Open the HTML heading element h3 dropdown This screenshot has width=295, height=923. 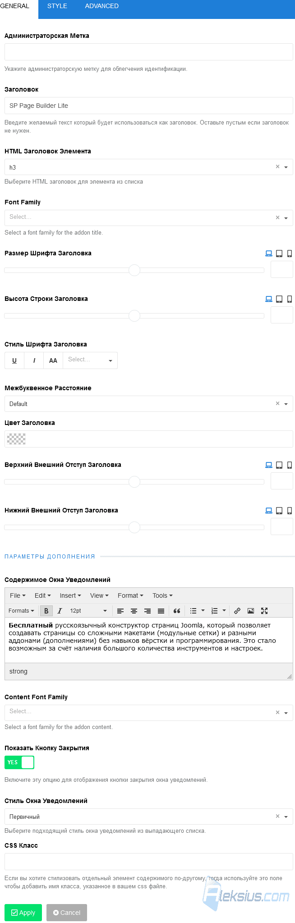click(149, 167)
